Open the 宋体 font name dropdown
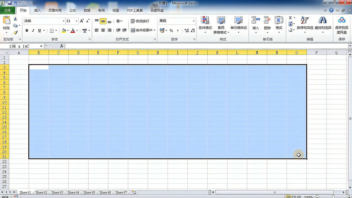Image resolution: width=352 pixels, height=198 pixels. (63, 21)
